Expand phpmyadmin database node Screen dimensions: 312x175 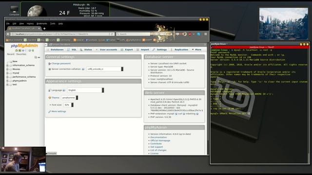7,81
